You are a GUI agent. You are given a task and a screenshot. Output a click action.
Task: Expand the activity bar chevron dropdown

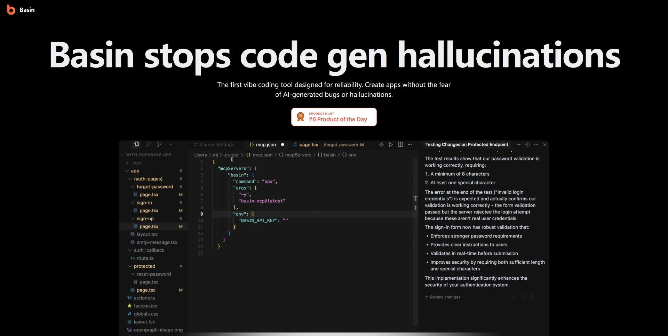click(x=171, y=144)
